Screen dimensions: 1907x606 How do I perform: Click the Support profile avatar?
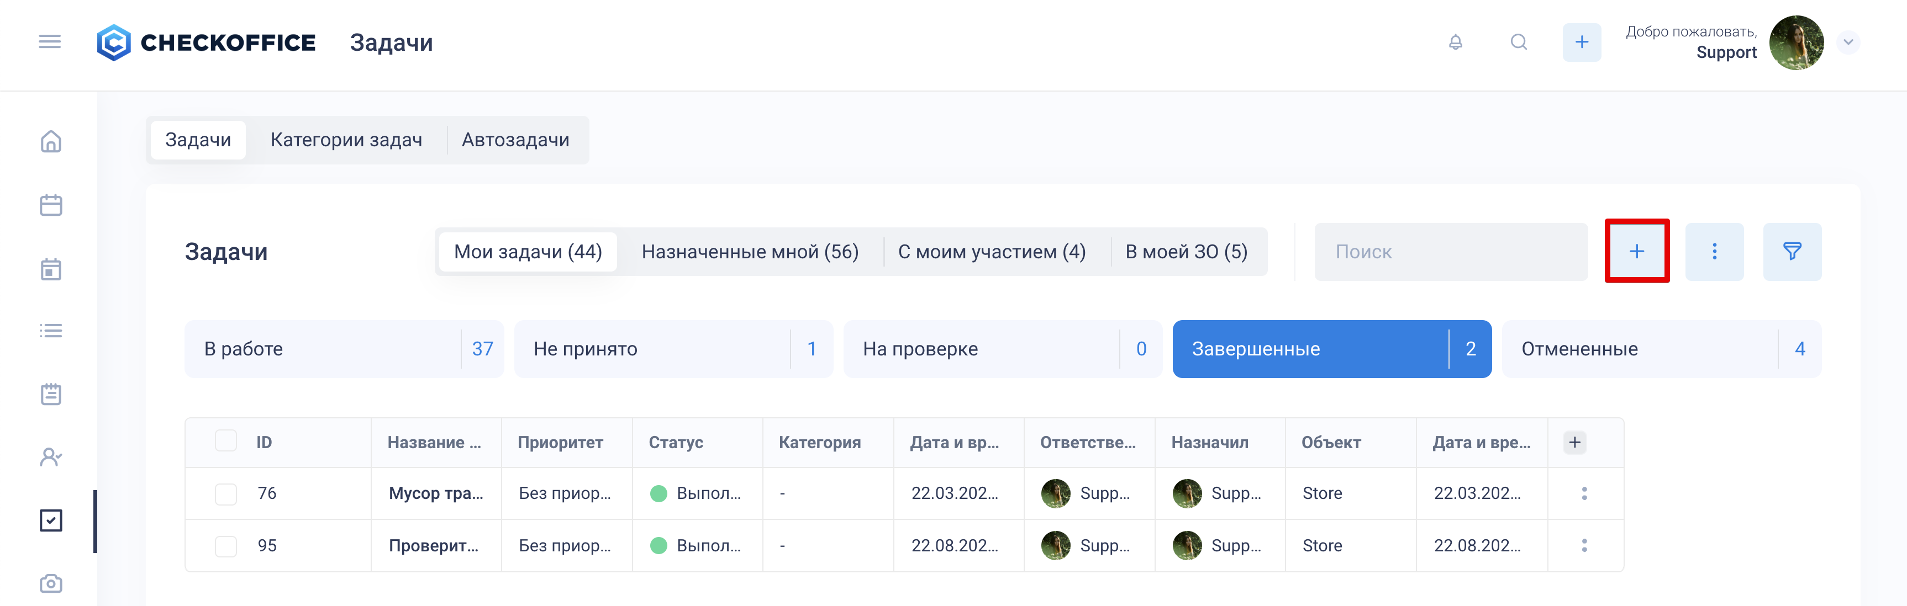[x=1797, y=42]
